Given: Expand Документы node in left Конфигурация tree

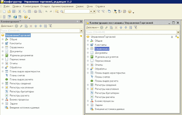Looking at the screenshot, I should pyautogui.click(x=3, y=51).
